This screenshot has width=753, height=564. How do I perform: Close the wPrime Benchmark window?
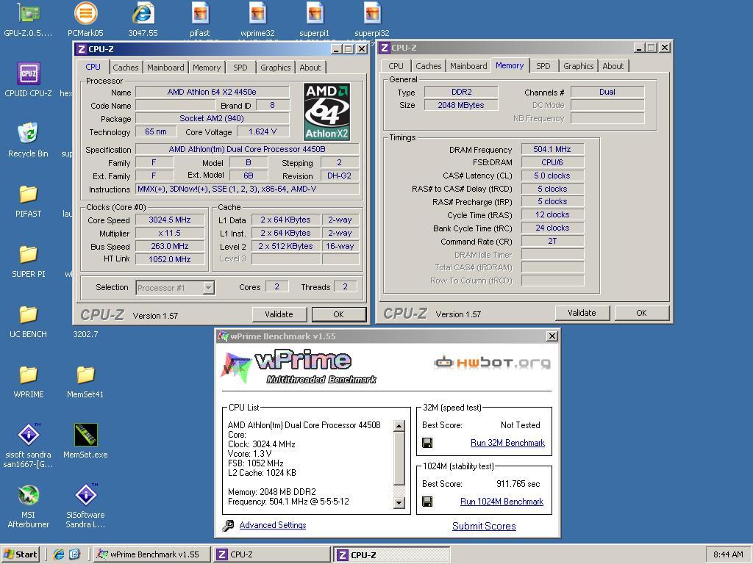(x=552, y=336)
